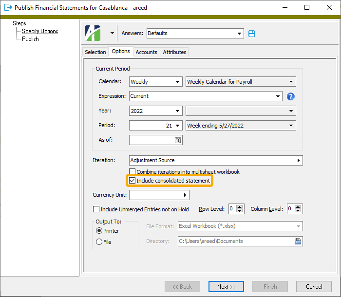
Task: Increase Column Level with the up arrow
Action: click(x=298, y=207)
